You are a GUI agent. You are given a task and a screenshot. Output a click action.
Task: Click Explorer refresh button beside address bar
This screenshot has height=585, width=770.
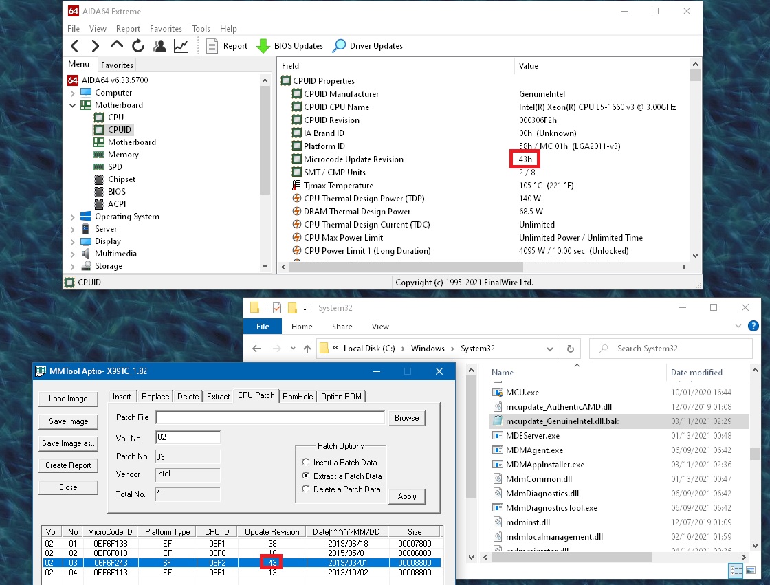[x=570, y=349]
